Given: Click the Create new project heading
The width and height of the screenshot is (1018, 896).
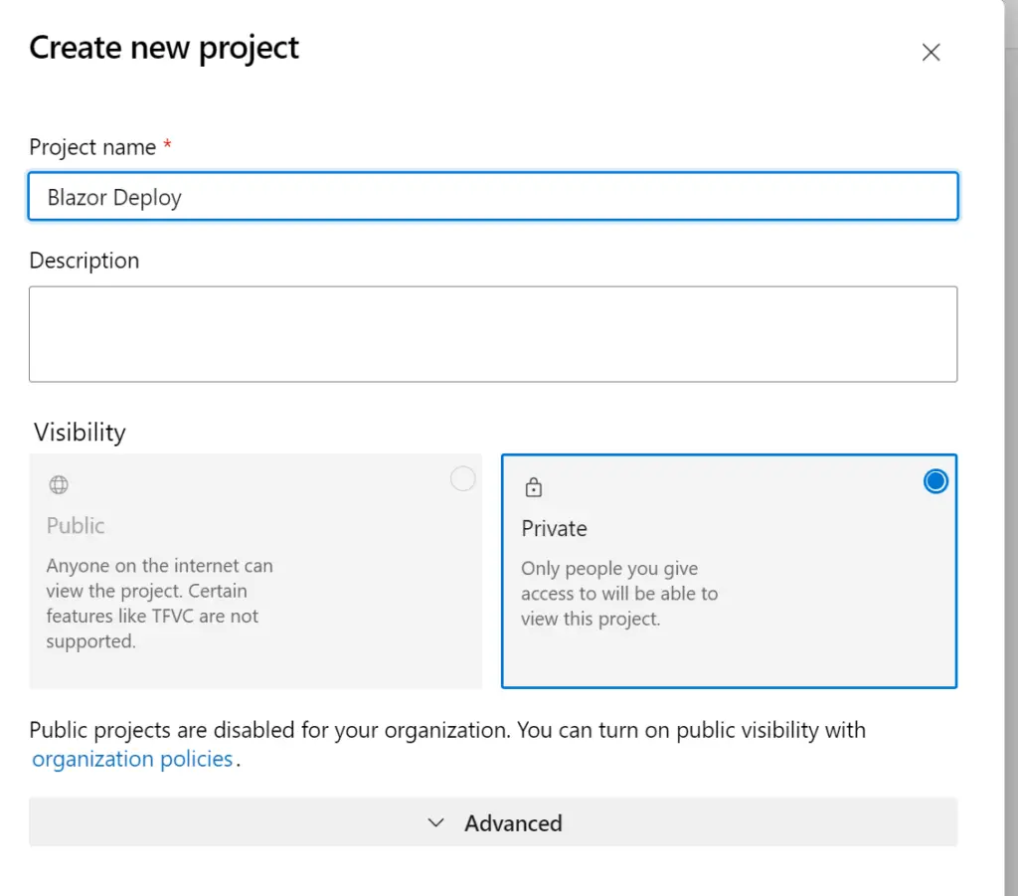Looking at the screenshot, I should [x=164, y=48].
